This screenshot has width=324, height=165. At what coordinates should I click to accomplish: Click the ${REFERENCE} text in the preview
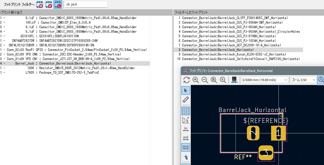pos(266,120)
